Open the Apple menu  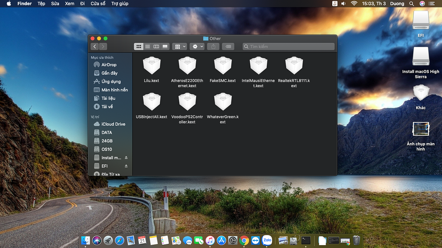[x=8, y=4]
